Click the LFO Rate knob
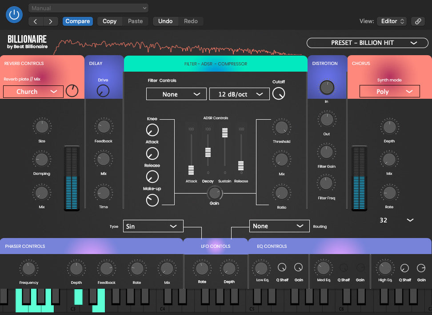Image resolution: width=432 pixels, height=315 pixels. tap(202, 268)
